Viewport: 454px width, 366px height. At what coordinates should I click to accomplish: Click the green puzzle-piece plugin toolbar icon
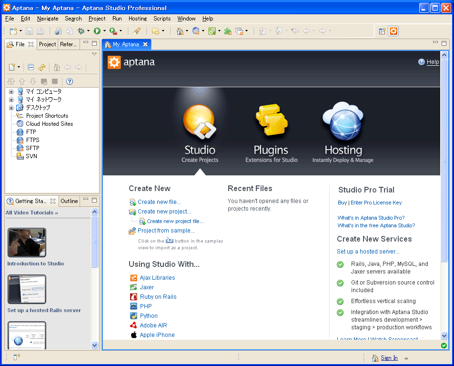[x=228, y=31]
